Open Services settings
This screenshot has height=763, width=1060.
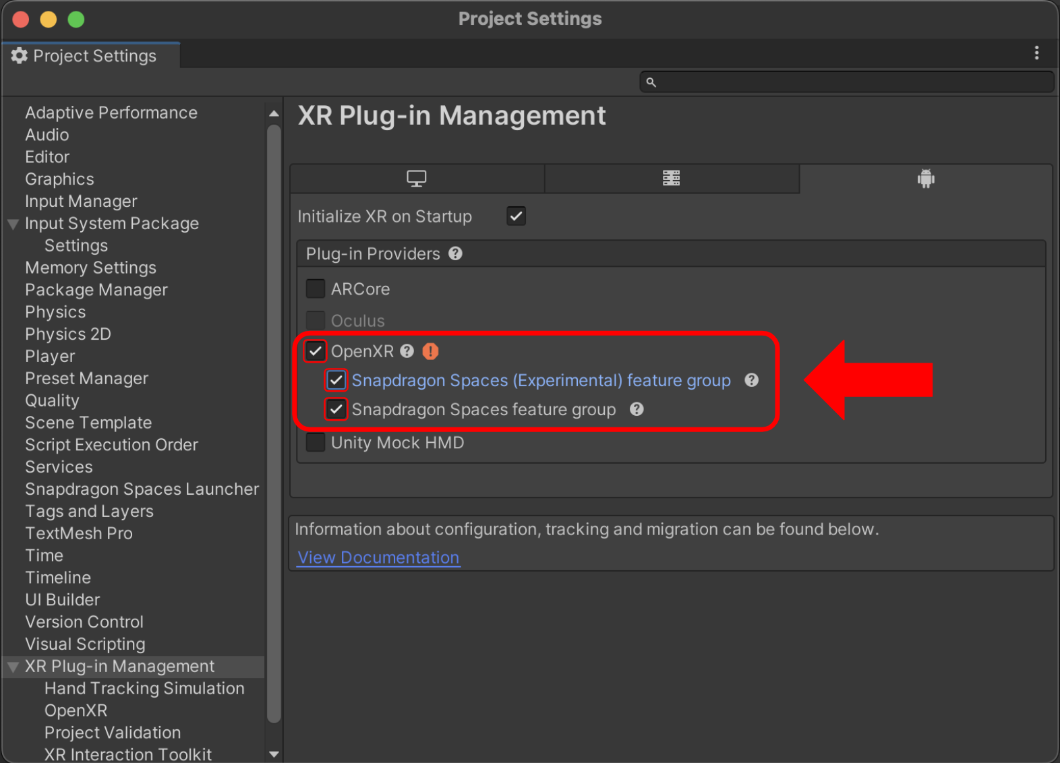tap(59, 467)
